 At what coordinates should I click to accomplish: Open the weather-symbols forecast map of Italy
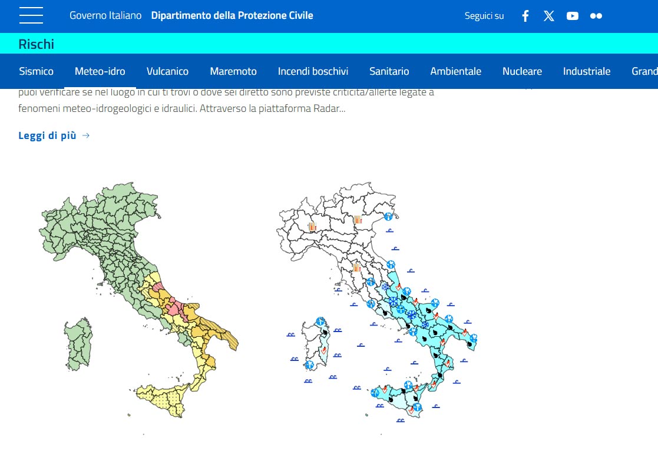point(377,300)
